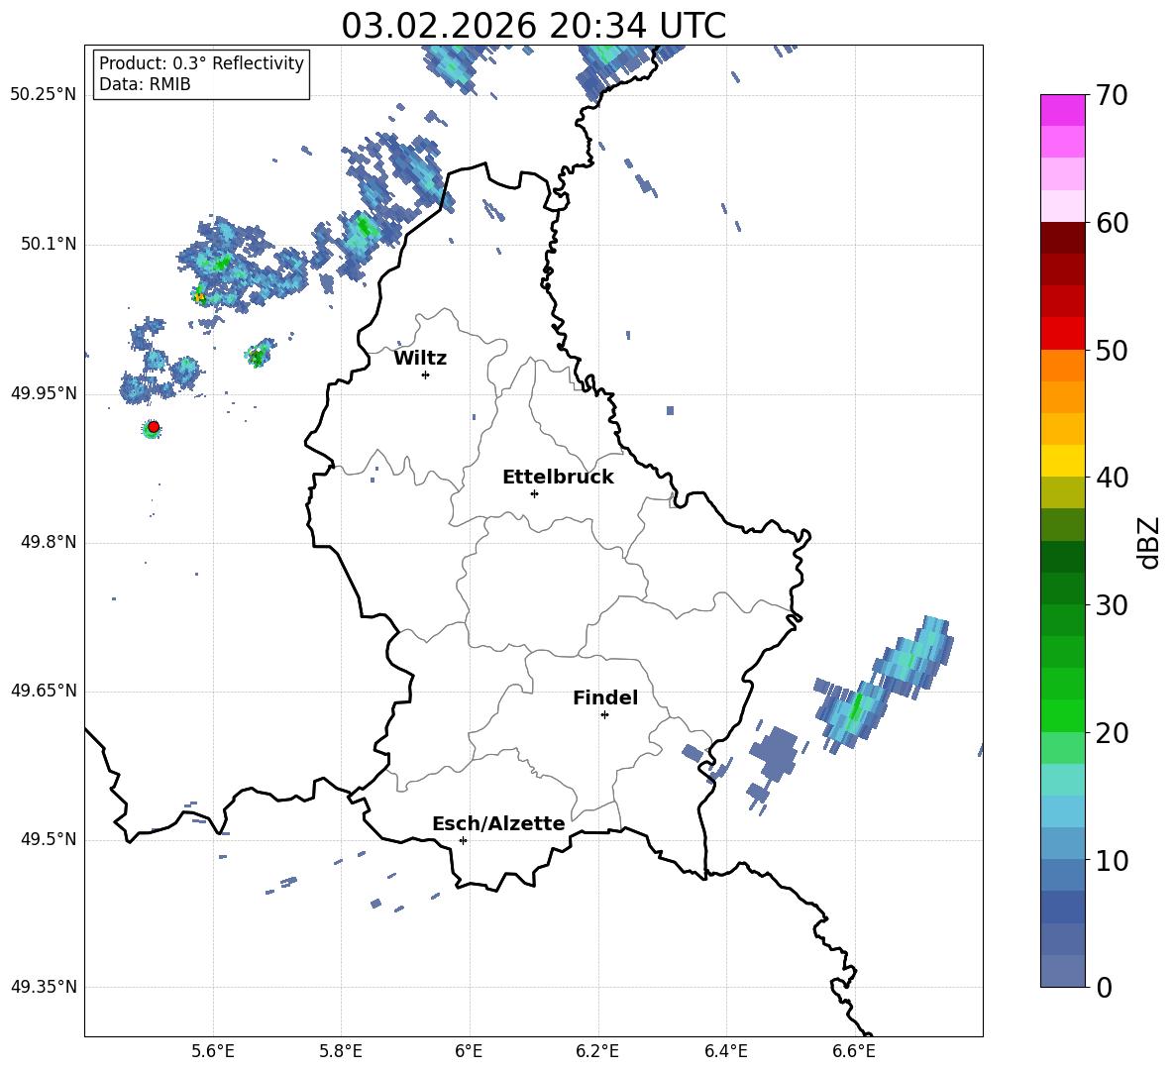Click the yellow colorbar segment above 40
Viewport: 1173px width, 1071px height.
pos(1062,462)
